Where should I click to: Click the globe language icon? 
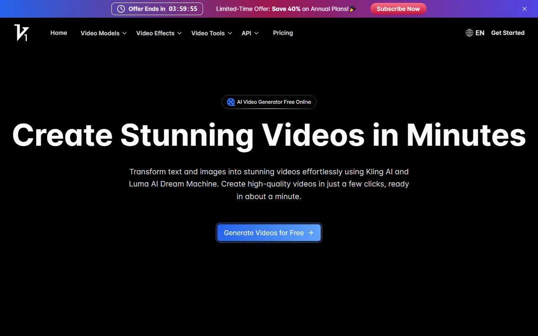[469, 32]
